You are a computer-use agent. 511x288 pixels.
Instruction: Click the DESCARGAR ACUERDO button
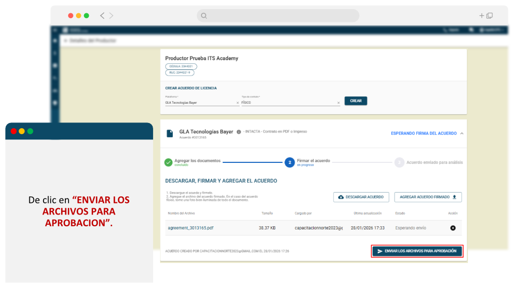click(x=361, y=197)
